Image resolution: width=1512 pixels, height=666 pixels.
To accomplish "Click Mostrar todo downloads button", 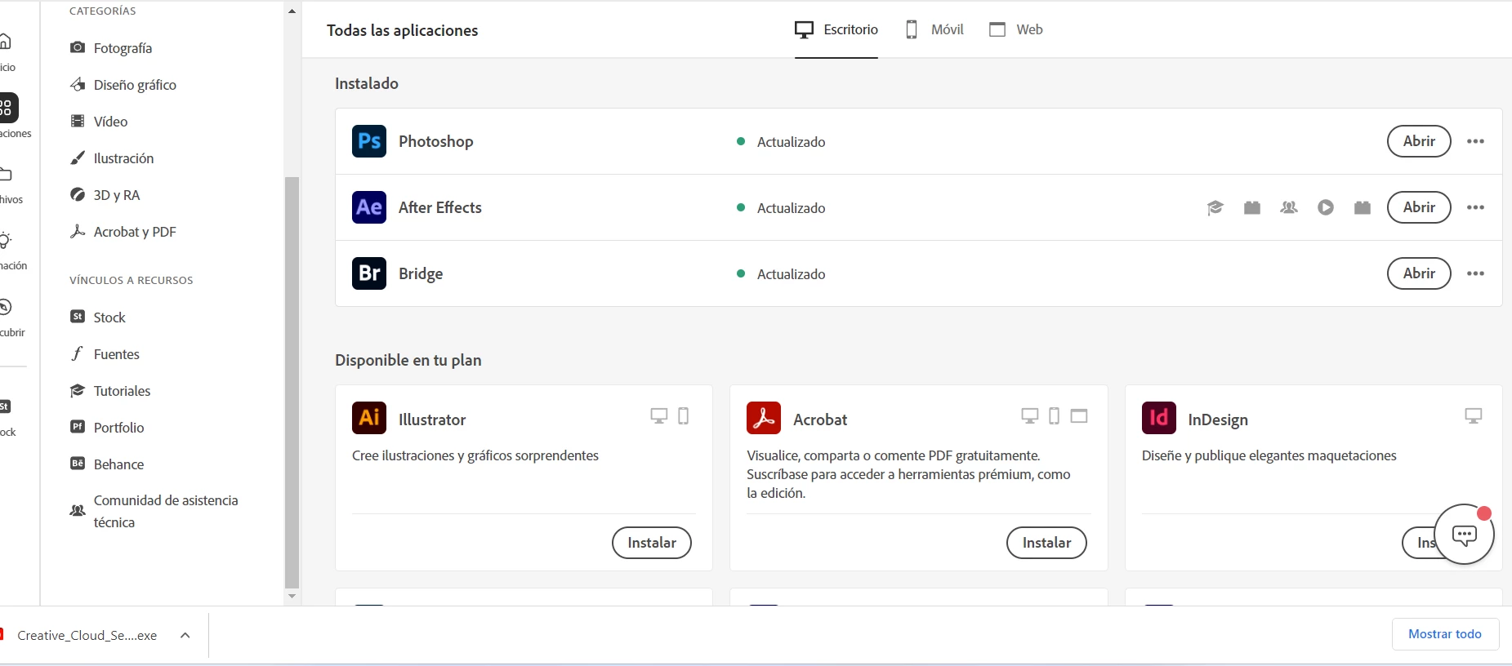I will (x=1445, y=634).
